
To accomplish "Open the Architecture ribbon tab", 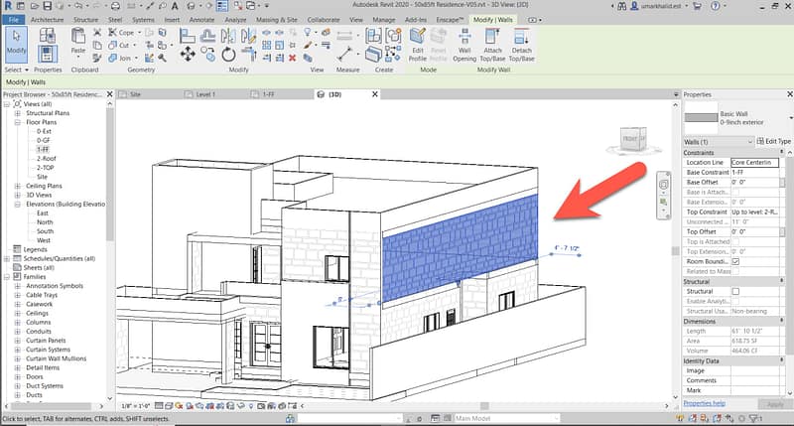I will pyautogui.click(x=46, y=19).
